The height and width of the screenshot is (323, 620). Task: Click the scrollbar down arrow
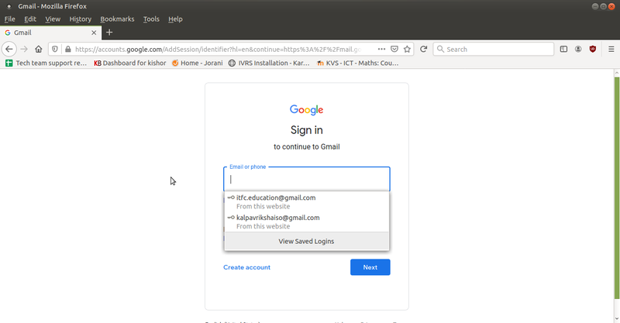tap(616, 318)
